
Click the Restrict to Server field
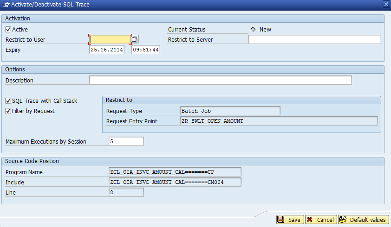[x=315, y=39]
